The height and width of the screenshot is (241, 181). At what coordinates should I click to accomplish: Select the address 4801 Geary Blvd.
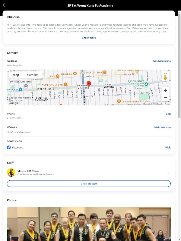(x=15, y=65)
